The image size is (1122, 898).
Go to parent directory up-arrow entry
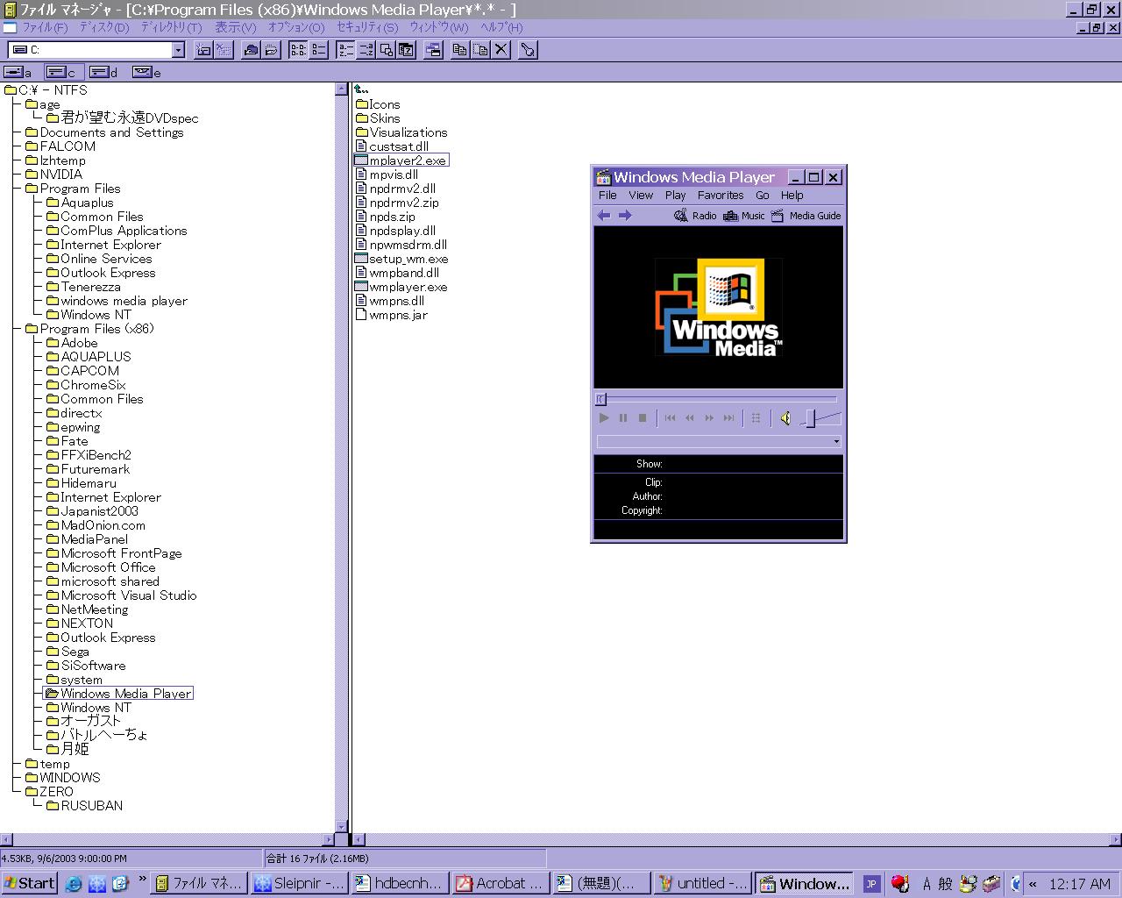pyautogui.click(x=361, y=89)
